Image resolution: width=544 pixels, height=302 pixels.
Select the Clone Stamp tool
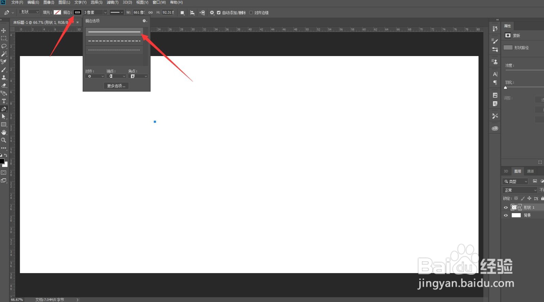[4, 77]
